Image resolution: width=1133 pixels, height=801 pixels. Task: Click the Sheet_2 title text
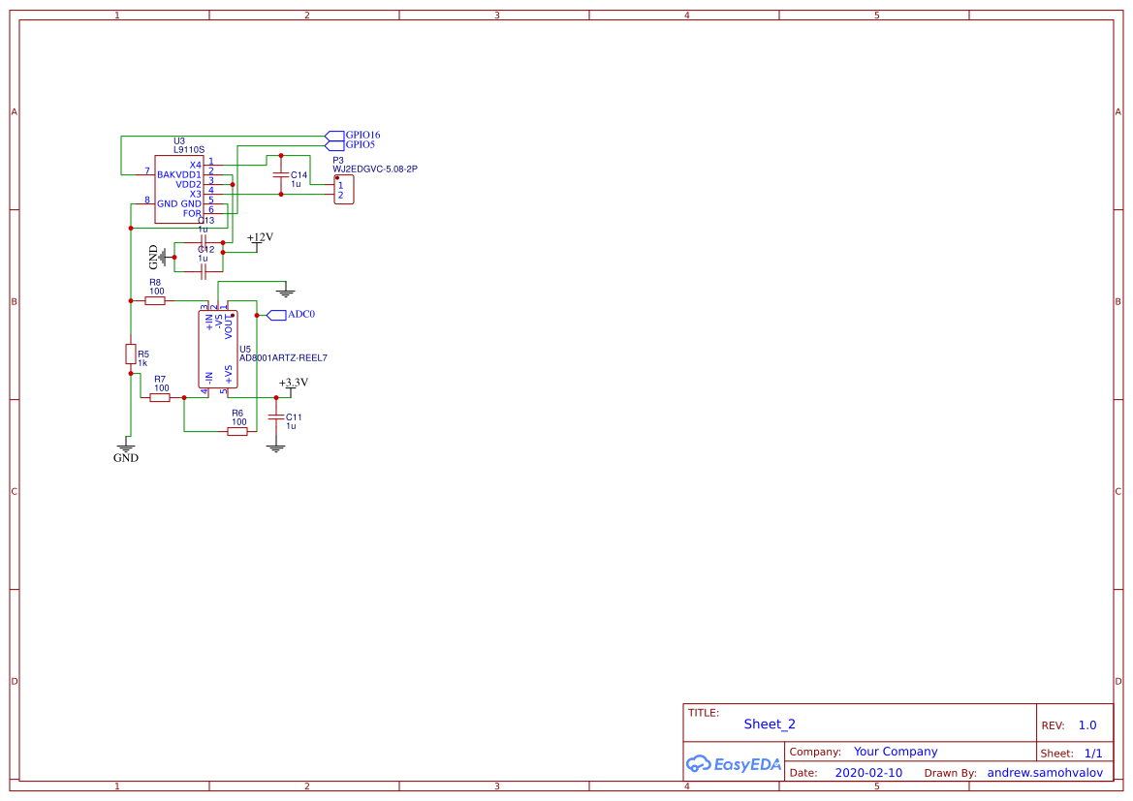point(770,724)
